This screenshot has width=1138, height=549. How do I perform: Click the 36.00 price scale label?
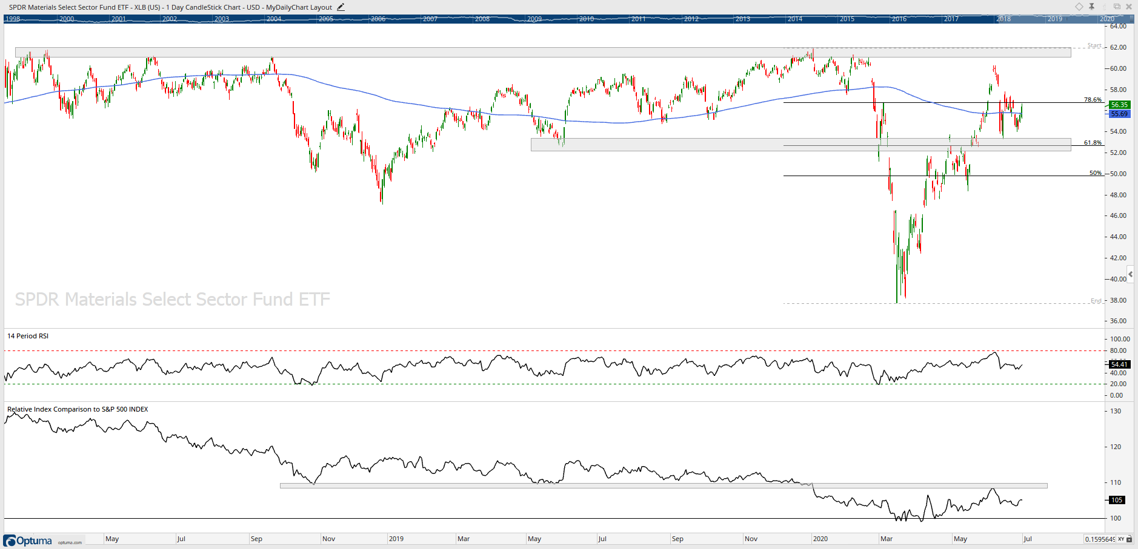pos(1119,321)
